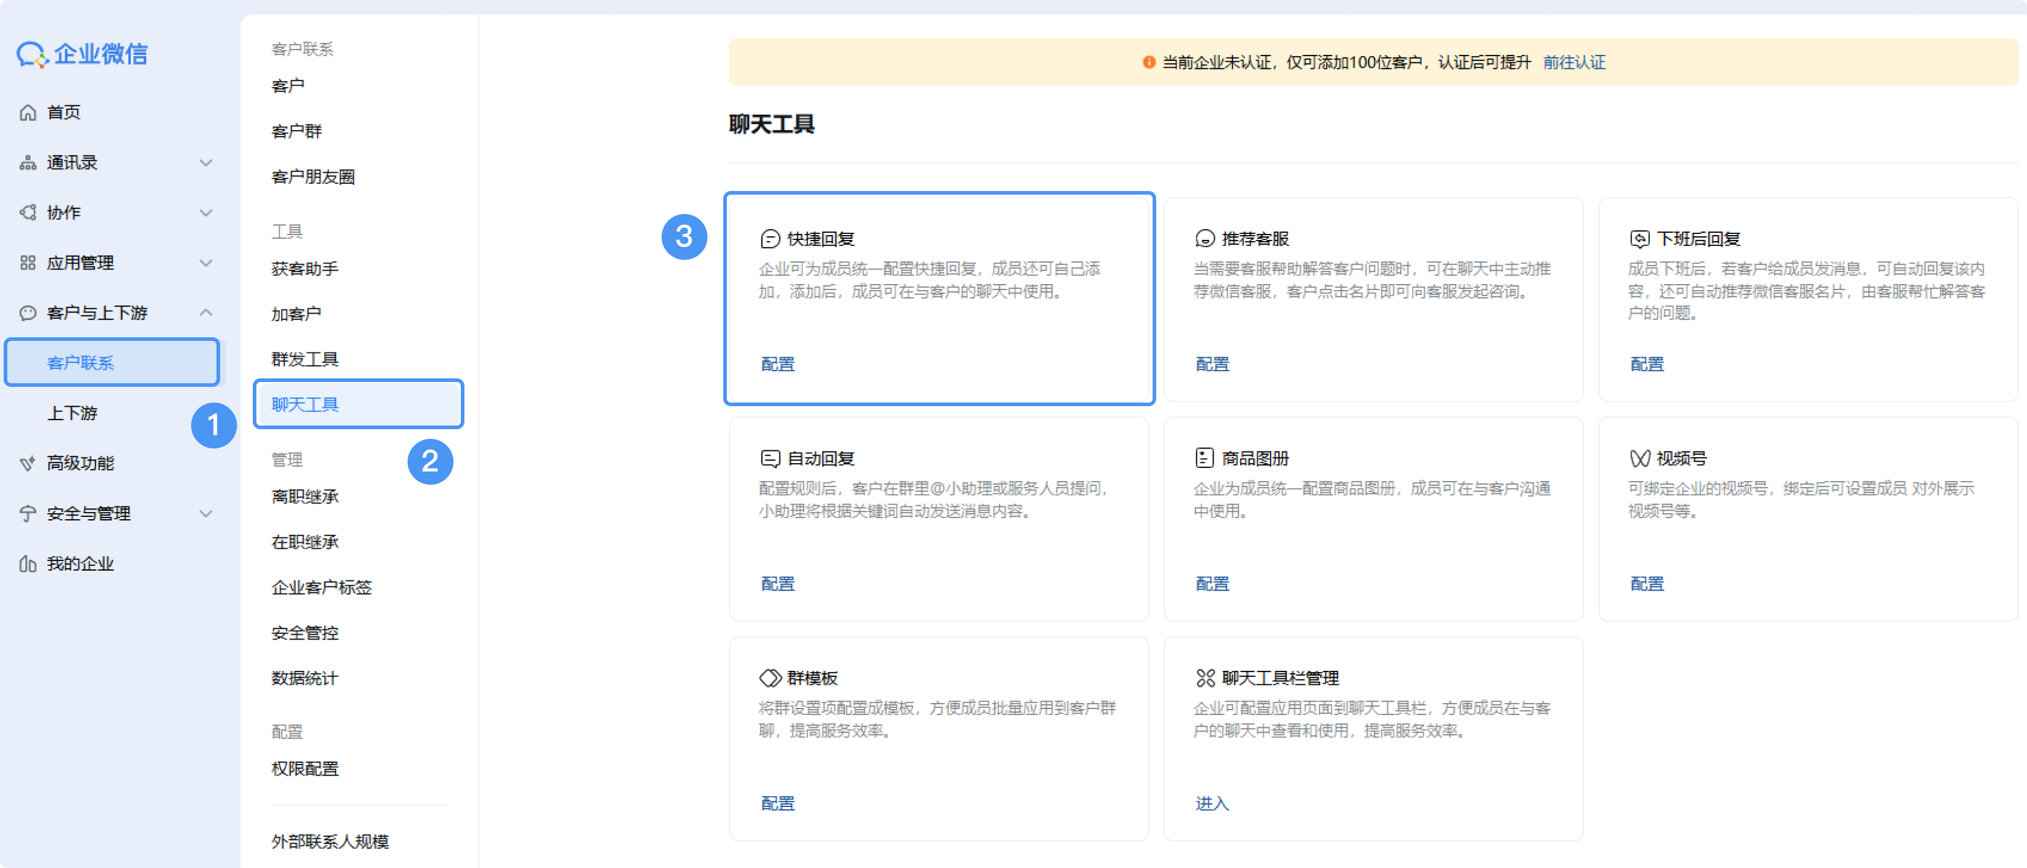Click the 聊天工具栏管理 card icon
The image size is (2027, 868).
1206,678
